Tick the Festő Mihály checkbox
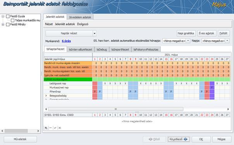The image size is (234, 145). tap(8, 25)
